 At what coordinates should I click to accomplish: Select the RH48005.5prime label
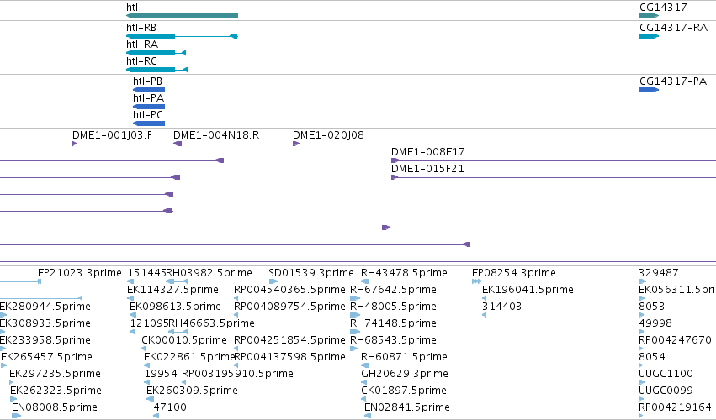tap(393, 307)
